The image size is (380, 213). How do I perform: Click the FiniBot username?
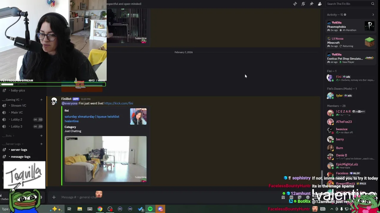[x=66, y=99]
